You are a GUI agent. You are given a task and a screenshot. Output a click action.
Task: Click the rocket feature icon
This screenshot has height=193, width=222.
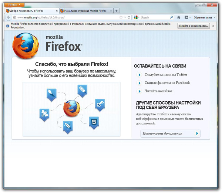68,127
